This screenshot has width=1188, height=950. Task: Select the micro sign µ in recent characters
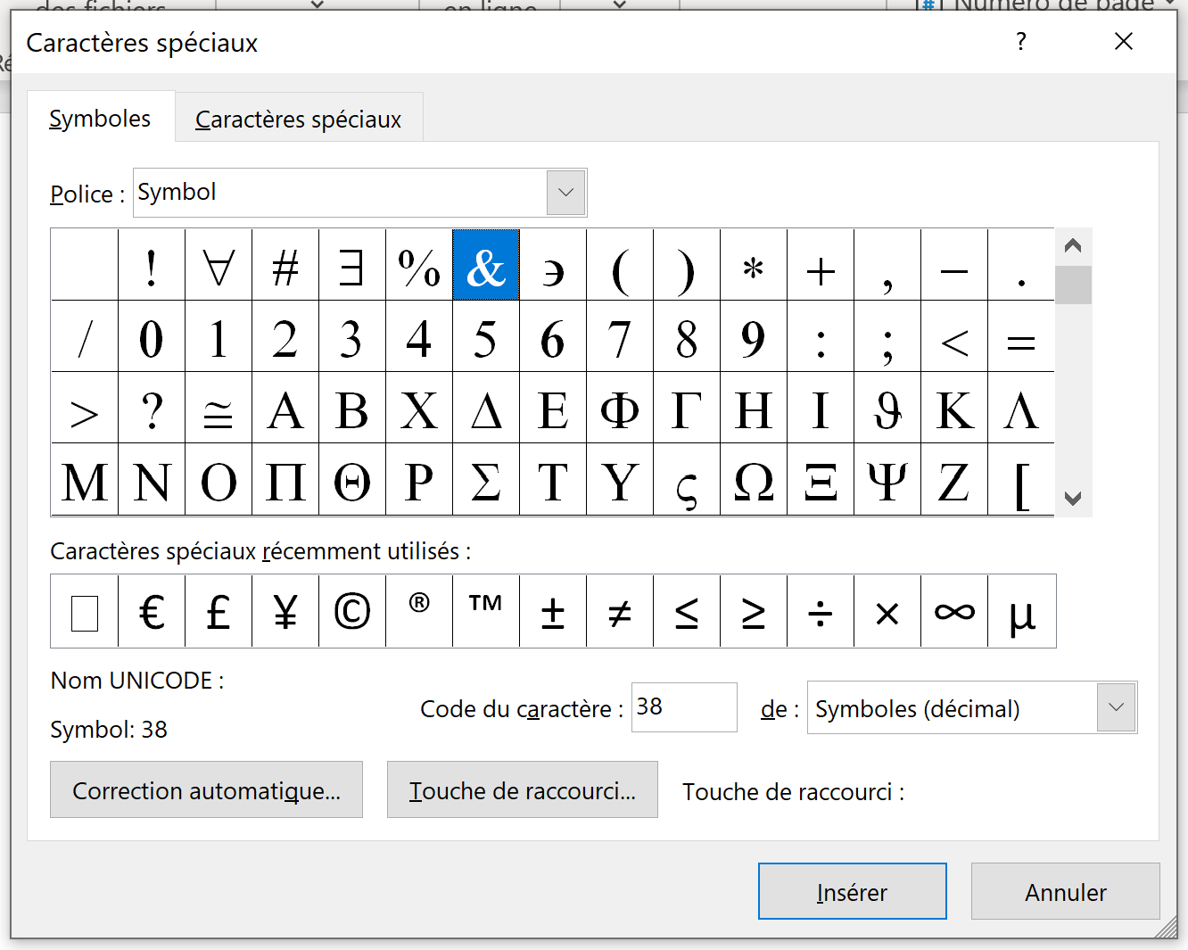click(1020, 612)
